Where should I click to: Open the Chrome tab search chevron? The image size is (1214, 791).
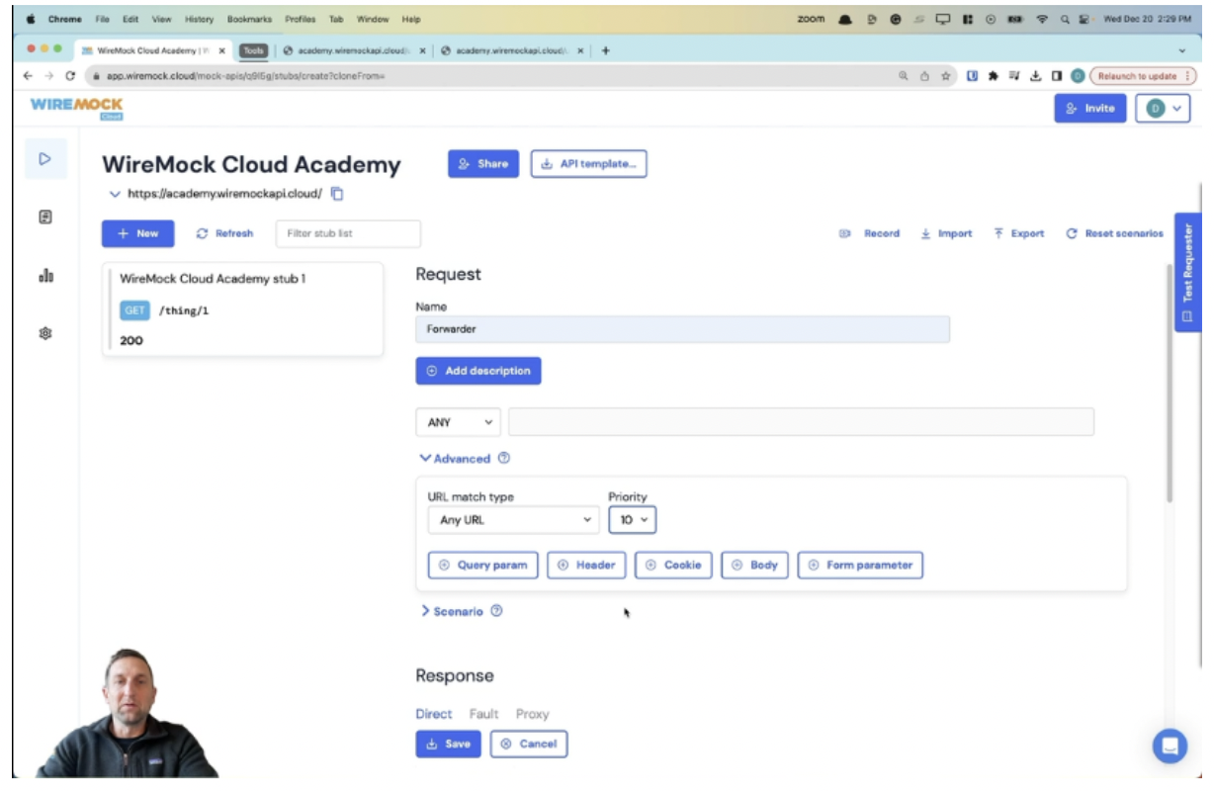1183,50
